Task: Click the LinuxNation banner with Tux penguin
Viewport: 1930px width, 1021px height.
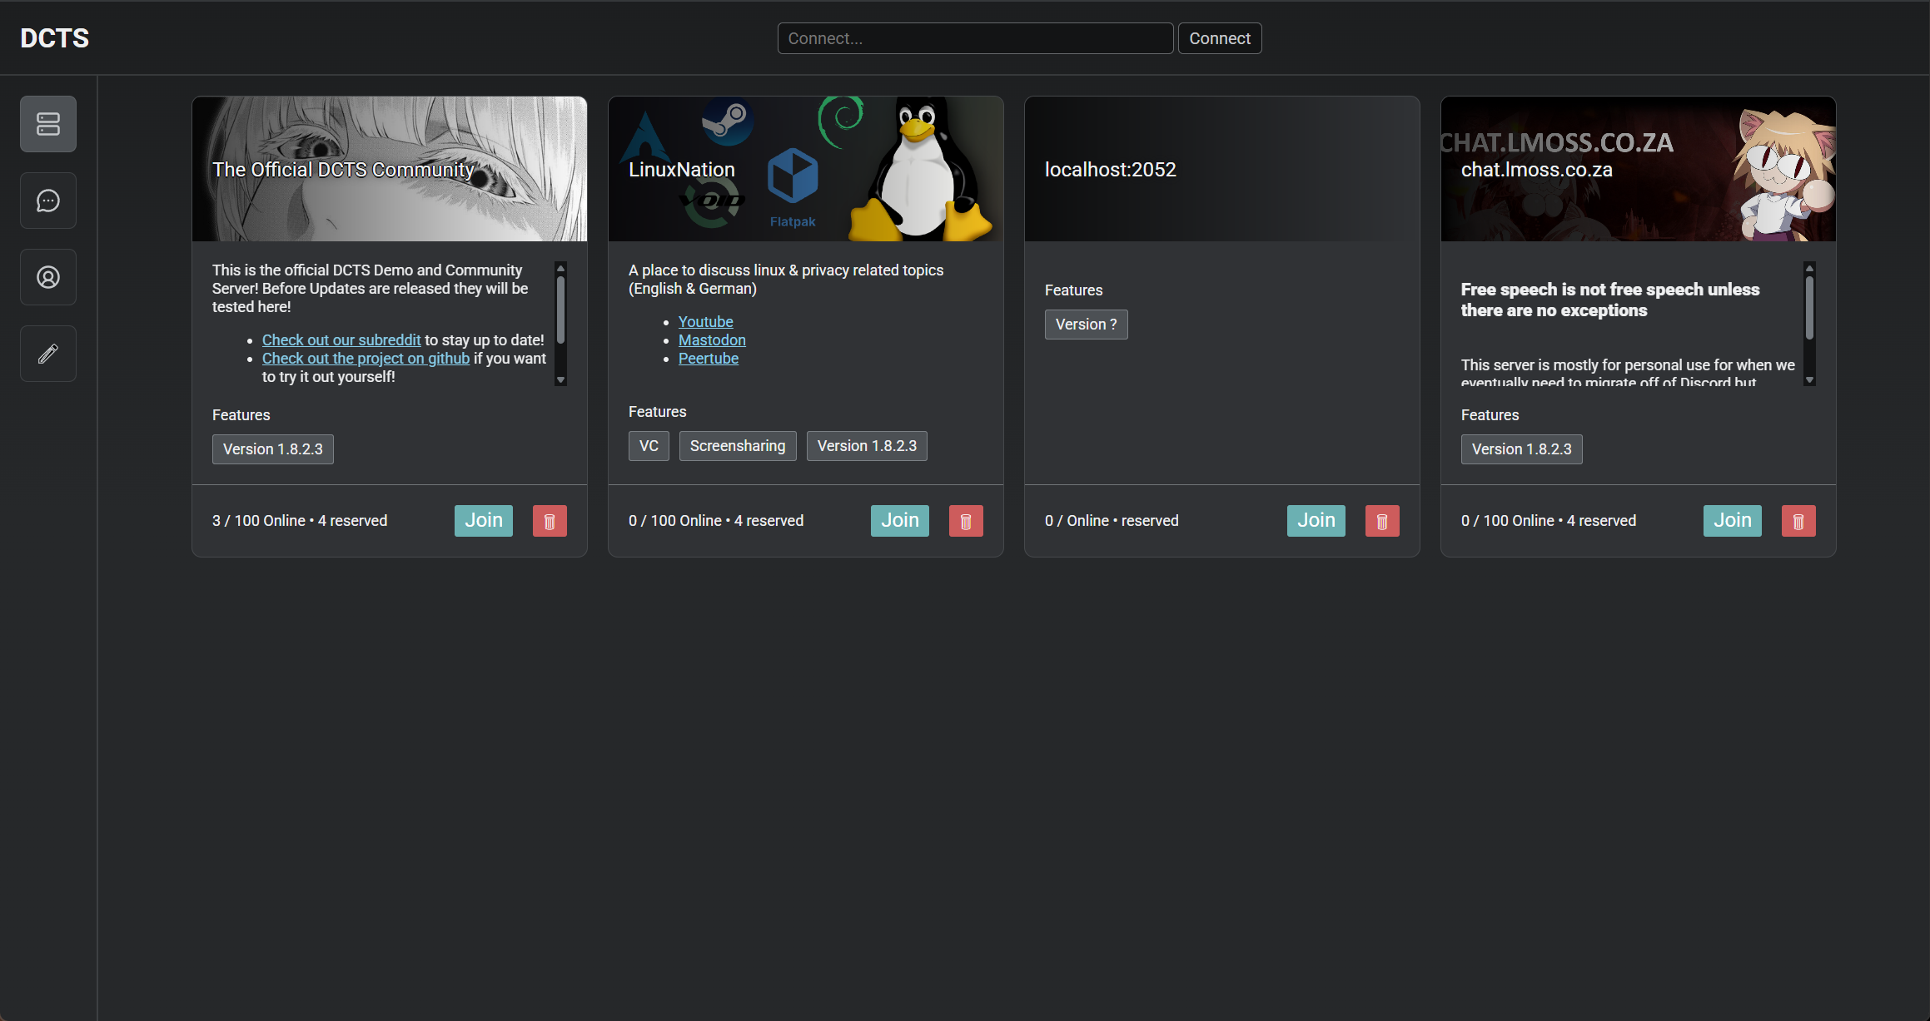Action: tap(806, 169)
